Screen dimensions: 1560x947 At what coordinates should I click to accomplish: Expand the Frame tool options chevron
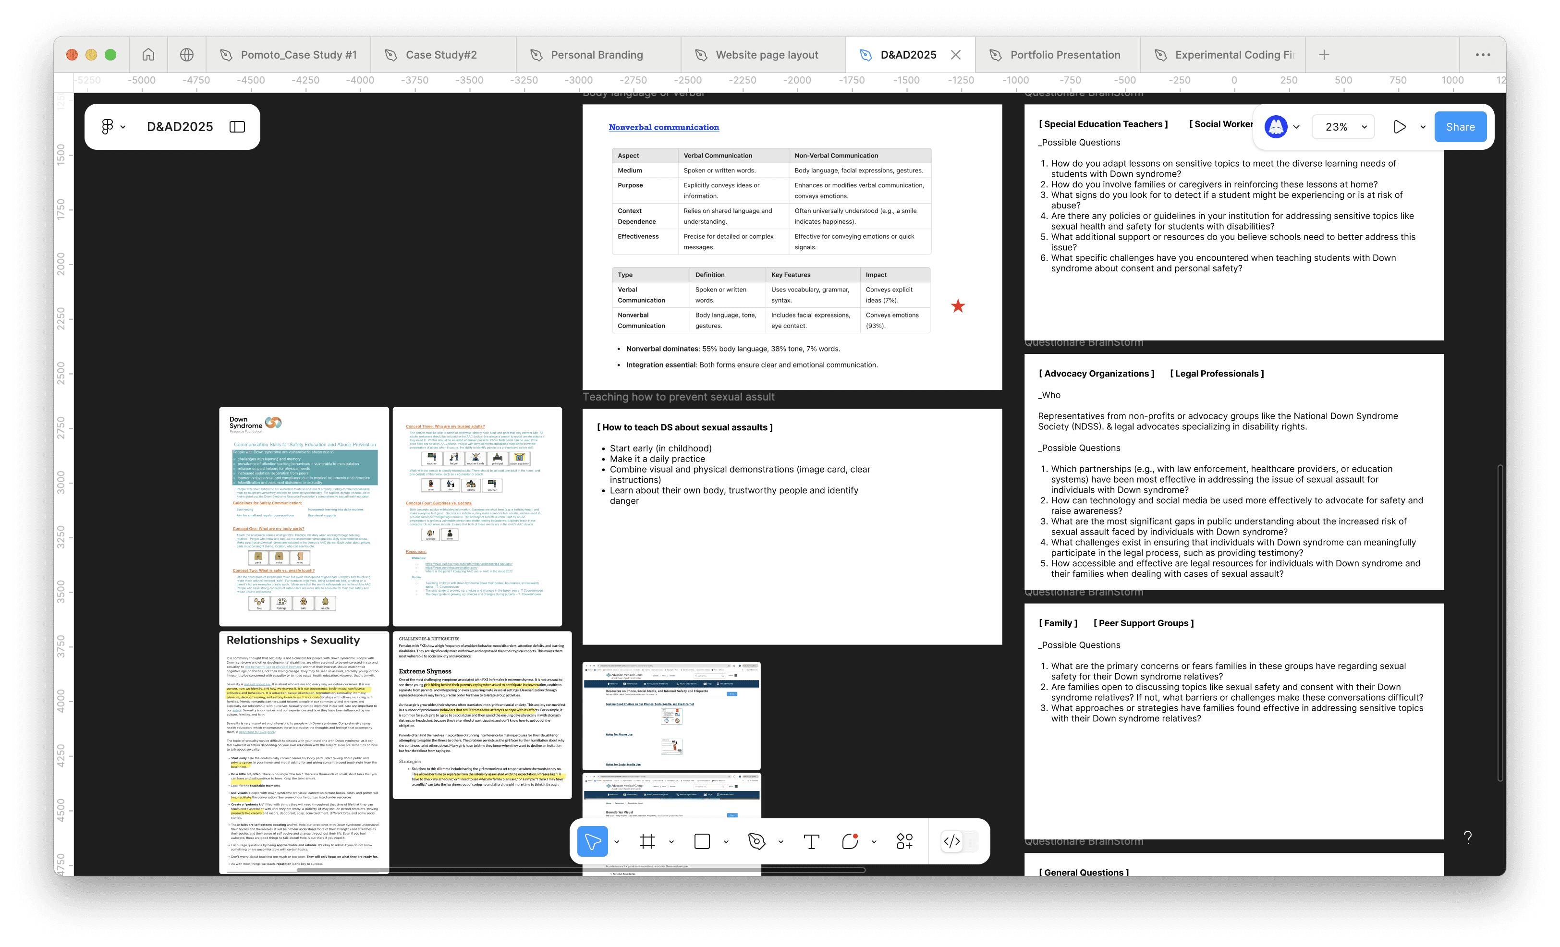671,841
